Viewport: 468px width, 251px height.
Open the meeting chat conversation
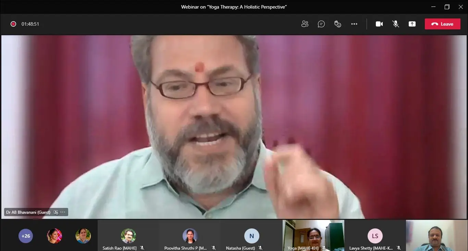pyautogui.click(x=321, y=24)
